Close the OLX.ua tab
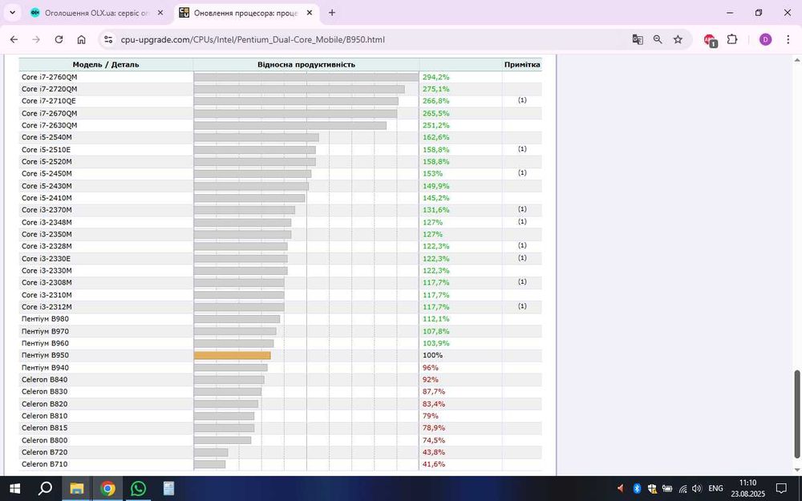Viewport: 802px width, 501px height. tap(160, 13)
